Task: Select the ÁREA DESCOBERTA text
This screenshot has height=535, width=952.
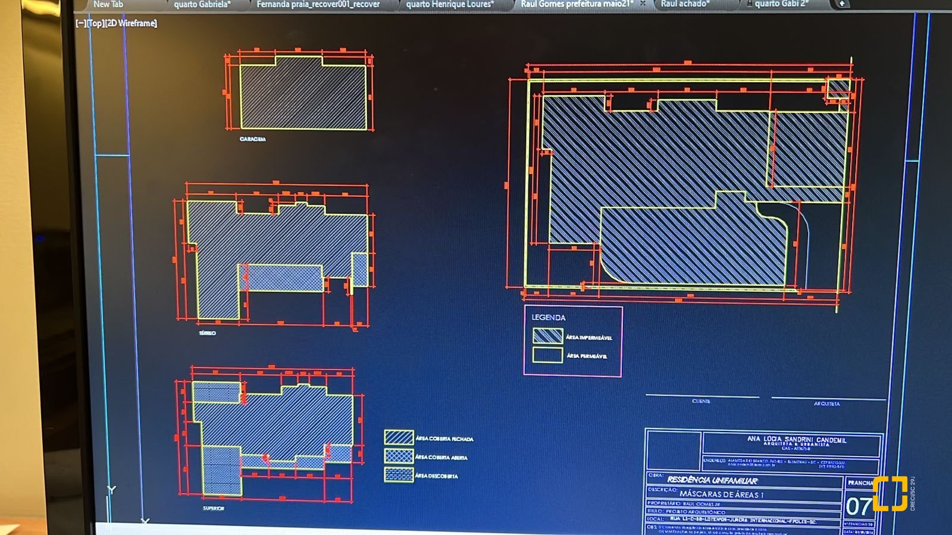Action: 437,476
